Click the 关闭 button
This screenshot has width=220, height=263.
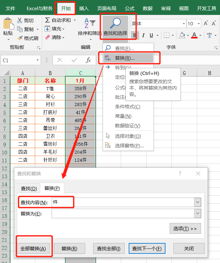[189, 248]
